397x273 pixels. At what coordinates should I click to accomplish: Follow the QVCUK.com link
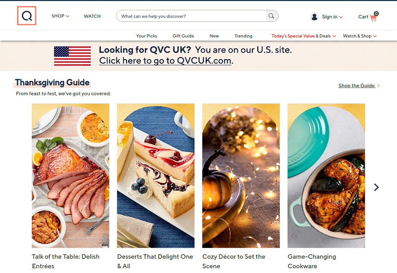166,61
